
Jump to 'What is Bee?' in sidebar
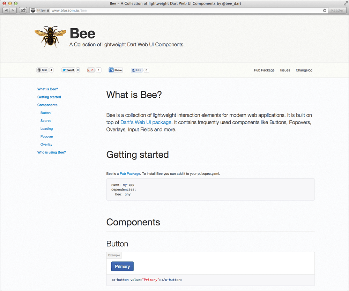47,89
